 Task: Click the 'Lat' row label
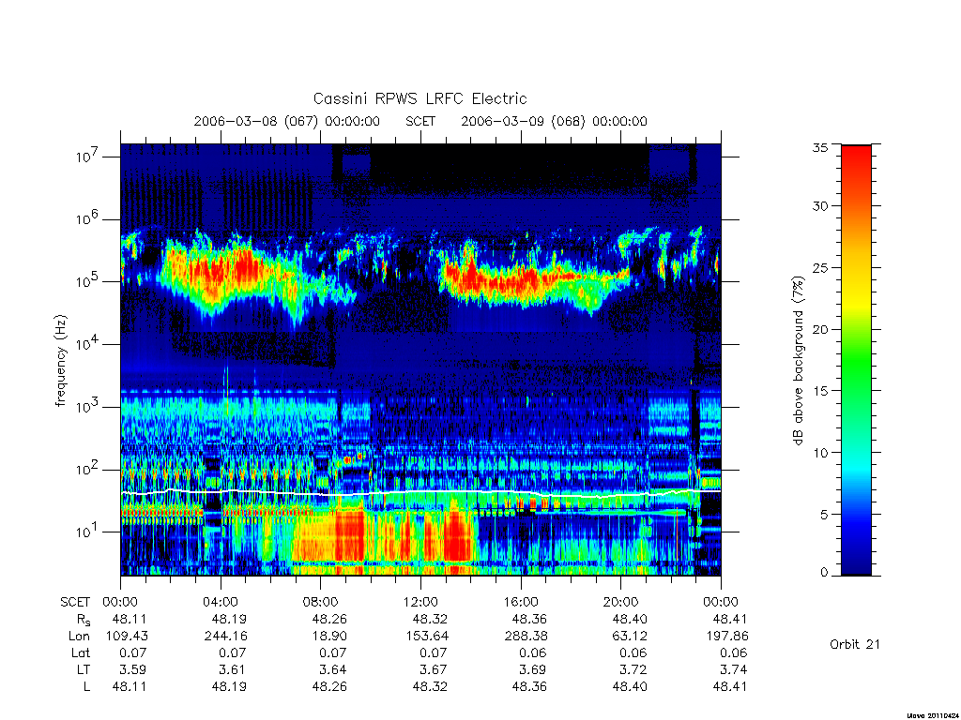80,653
